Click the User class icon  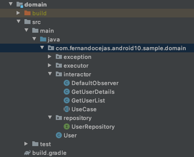(59, 135)
